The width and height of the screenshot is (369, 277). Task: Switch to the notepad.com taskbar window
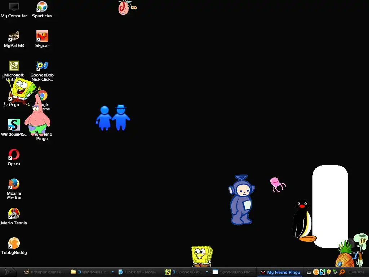44,272
